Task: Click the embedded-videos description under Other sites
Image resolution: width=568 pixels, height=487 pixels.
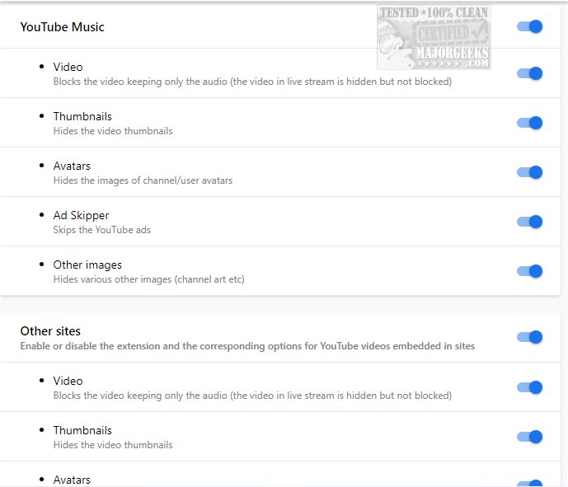Action: click(247, 346)
